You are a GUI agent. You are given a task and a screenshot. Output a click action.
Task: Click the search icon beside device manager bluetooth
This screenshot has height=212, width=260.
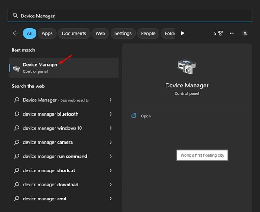pyautogui.click(x=17, y=114)
